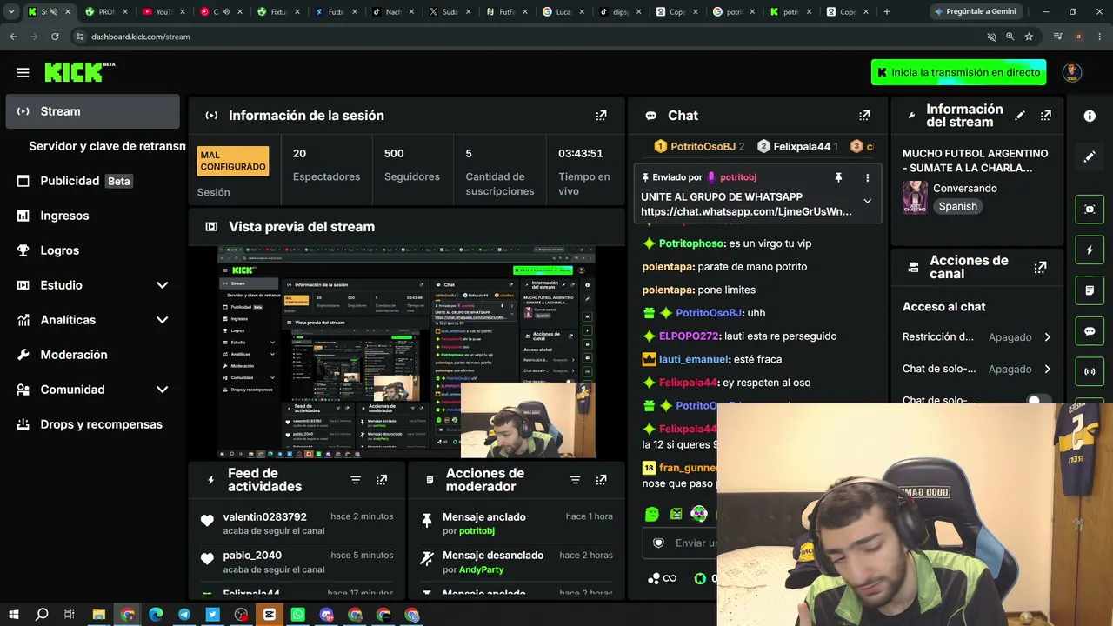Screen dimensions: 1113x626
Task: Pop out the Feed de actividades panel
Action: (x=382, y=480)
